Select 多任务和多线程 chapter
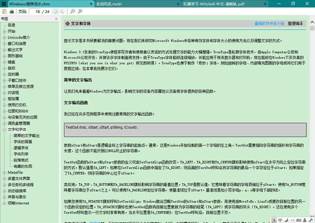 [x=21, y=185]
